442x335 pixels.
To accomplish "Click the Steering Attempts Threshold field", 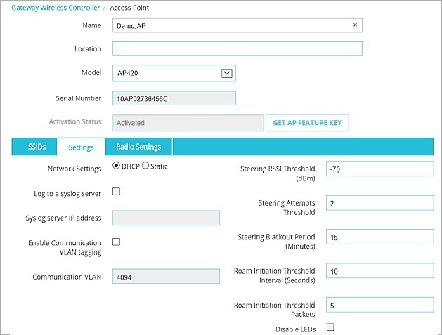I will 379,203.
